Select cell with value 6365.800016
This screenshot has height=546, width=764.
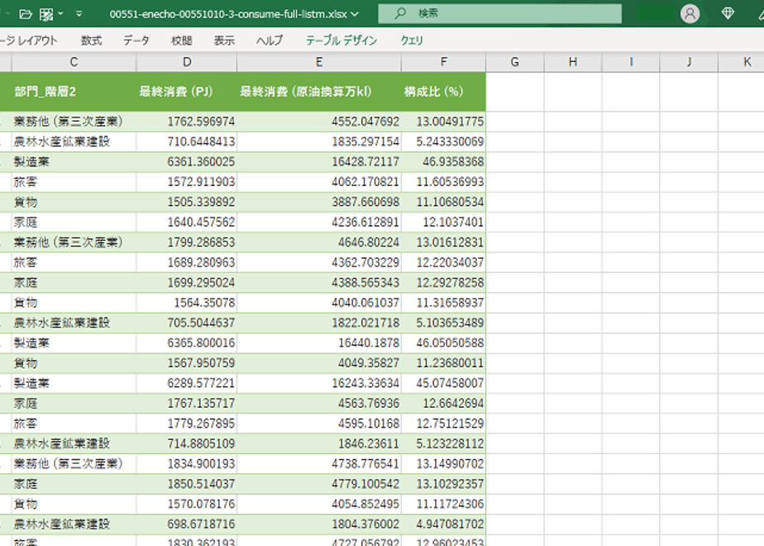(187, 342)
